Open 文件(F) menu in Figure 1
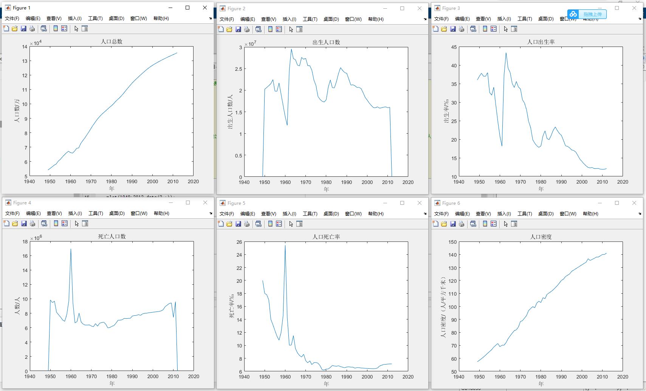 coord(12,19)
